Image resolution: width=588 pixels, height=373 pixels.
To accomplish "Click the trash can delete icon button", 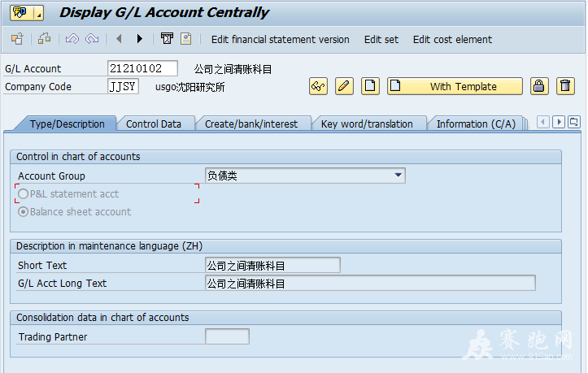I will tap(565, 86).
